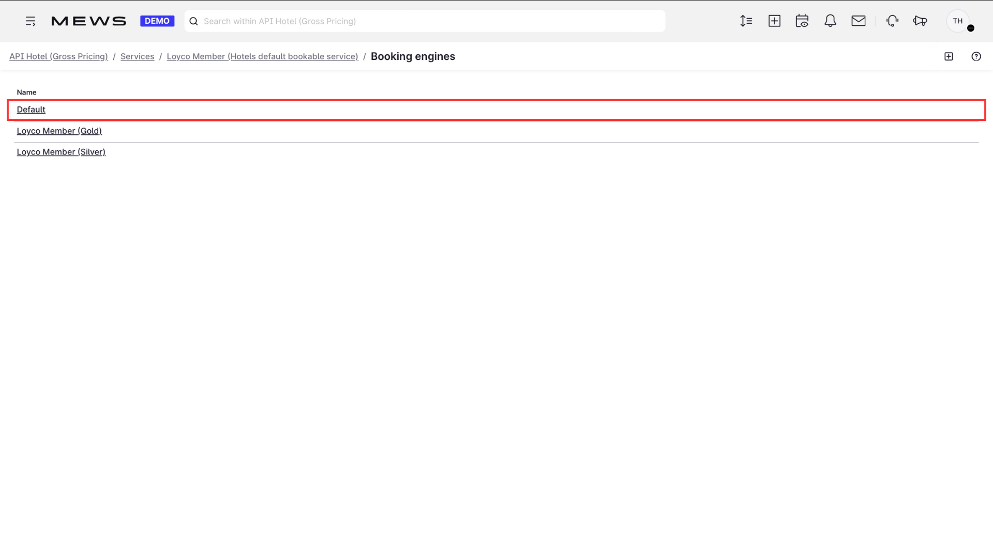Focus the search within API Hotel field
993x558 pixels.
[425, 21]
